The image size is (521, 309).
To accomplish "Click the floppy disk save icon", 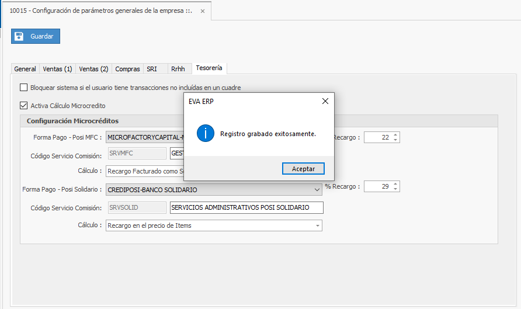I will (x=19, y=36).
